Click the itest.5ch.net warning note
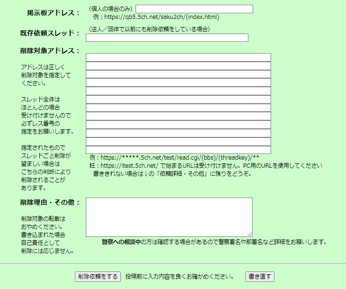 (x=206, y=166)
